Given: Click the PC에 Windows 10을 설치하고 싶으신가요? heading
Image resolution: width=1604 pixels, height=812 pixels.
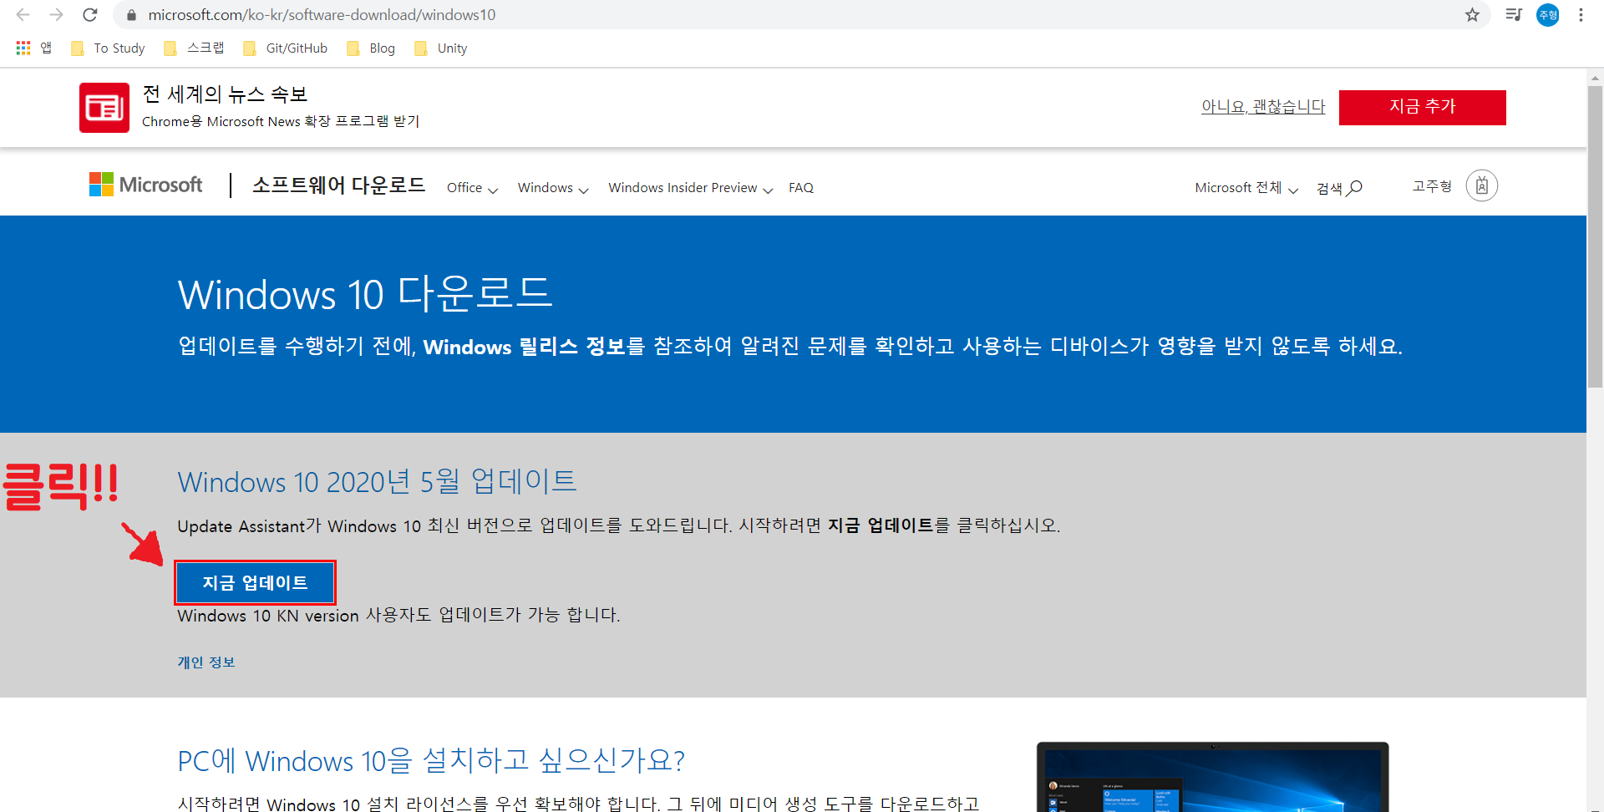Looking at the screenshot, I should [x=431, y=760].
